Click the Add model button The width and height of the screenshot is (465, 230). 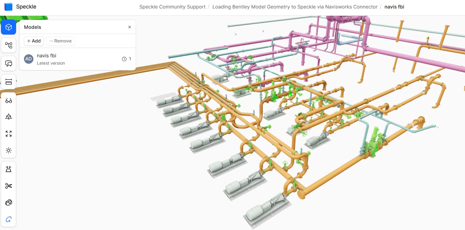(34, 41)
